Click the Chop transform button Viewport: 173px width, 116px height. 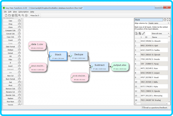(x=11, y=24)
